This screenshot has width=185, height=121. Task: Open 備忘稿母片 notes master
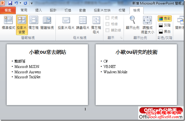[x=96, y=25]
